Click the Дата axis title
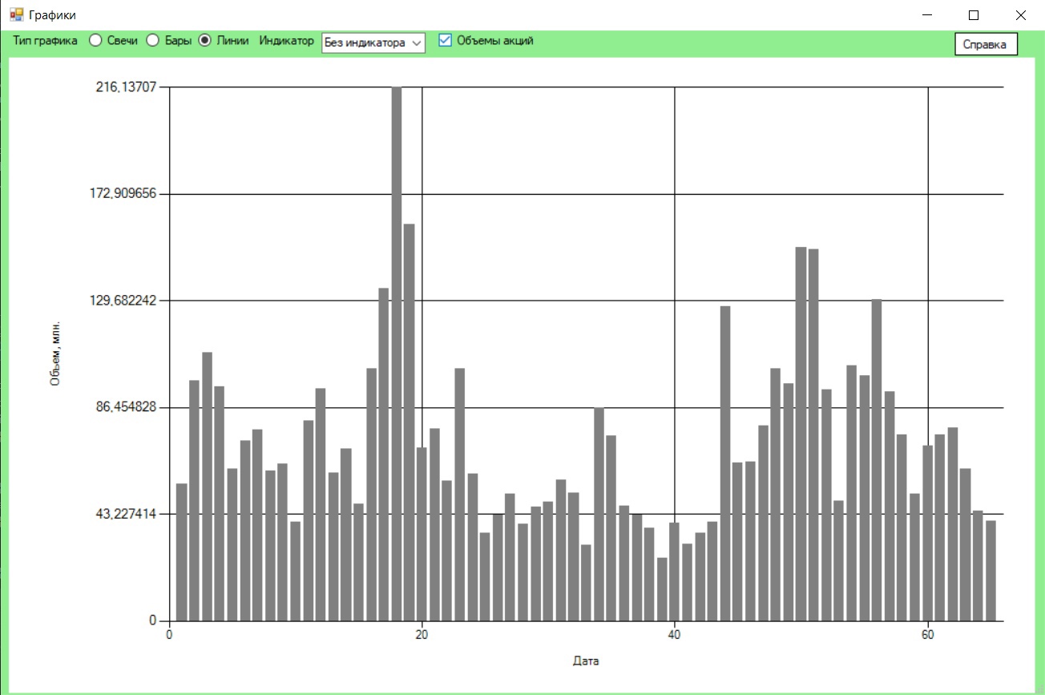1045x695 pixels. (586, 661)
